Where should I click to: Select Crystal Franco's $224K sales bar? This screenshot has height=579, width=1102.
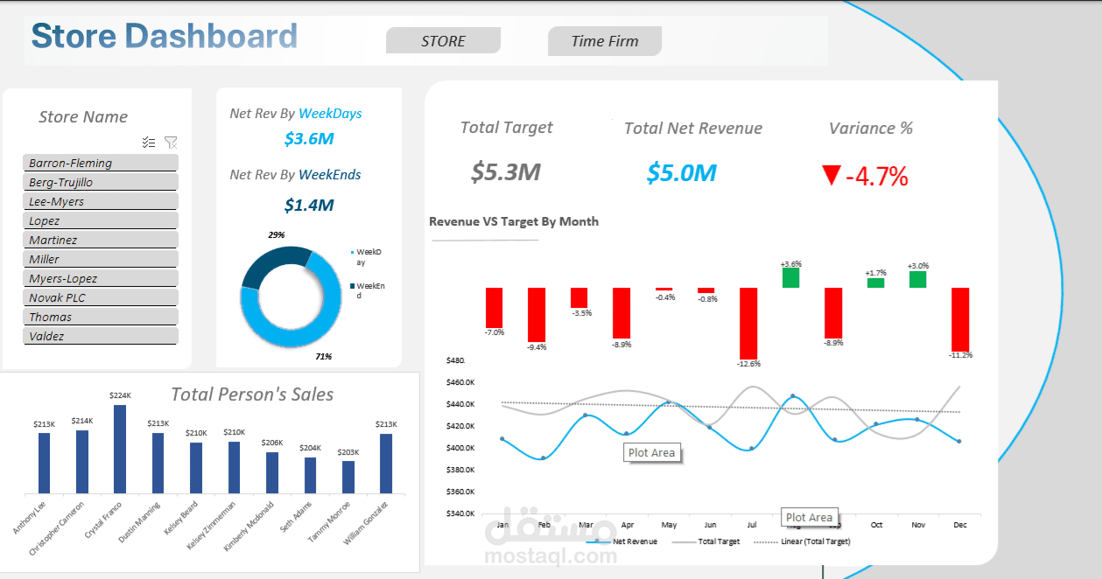[x=120, y=450]
